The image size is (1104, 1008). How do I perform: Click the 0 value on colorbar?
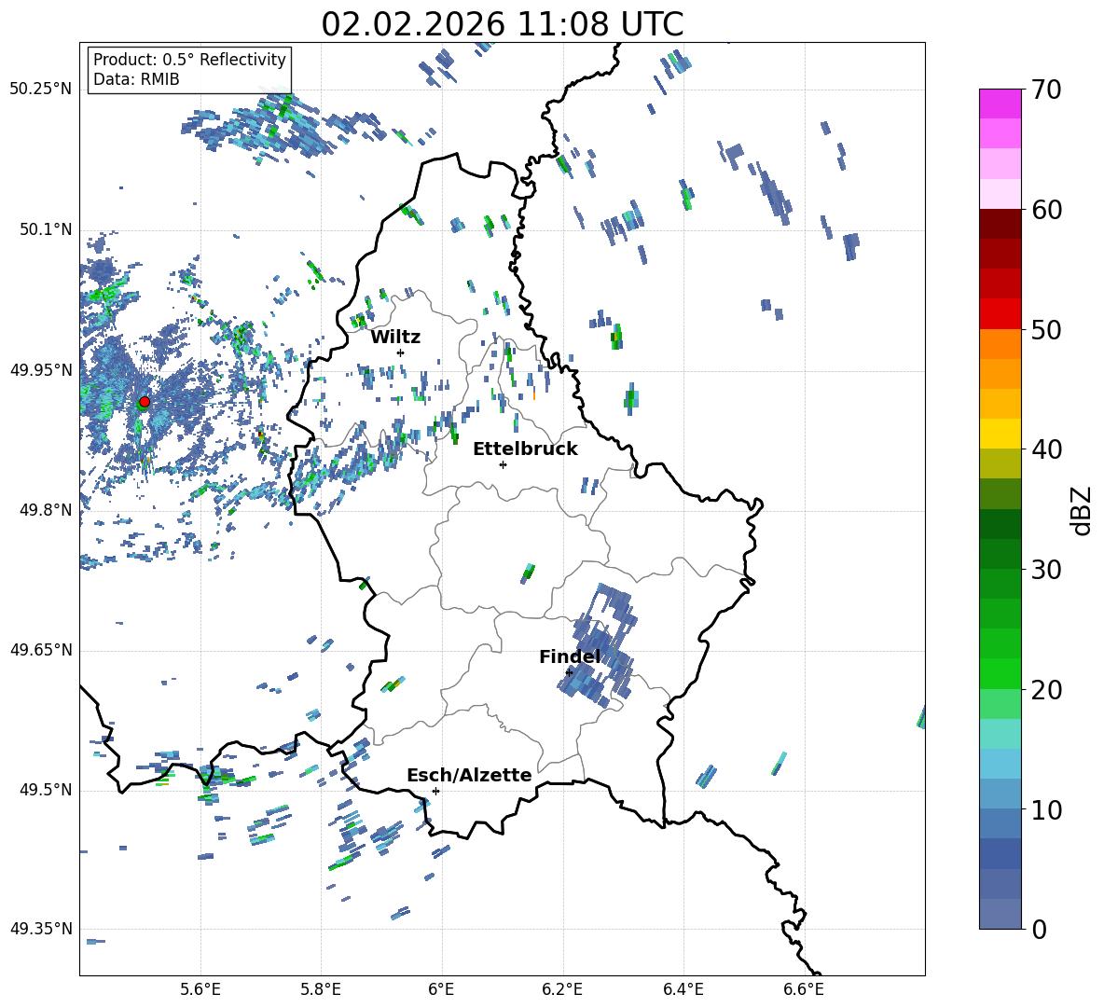coord(1039,929)
